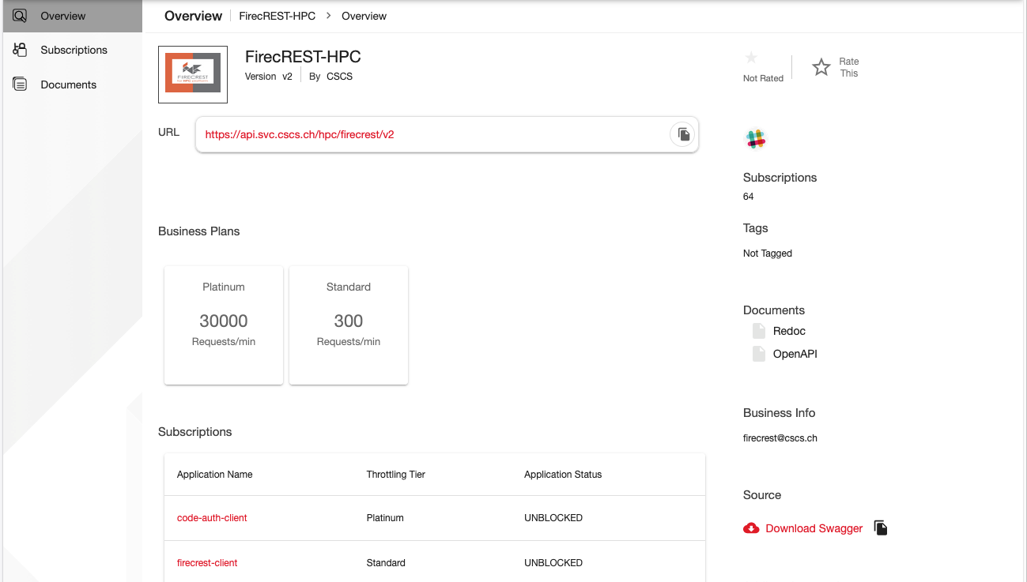Screen dimensions: 1027x582
Task: Open the Overview sidebar icon
Action: (x=21, y=15)
